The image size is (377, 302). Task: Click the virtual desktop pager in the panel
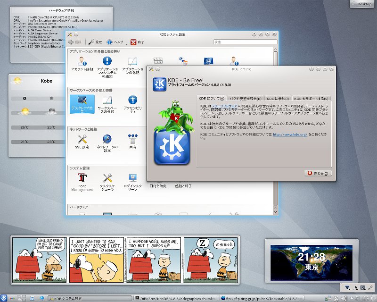22,298
